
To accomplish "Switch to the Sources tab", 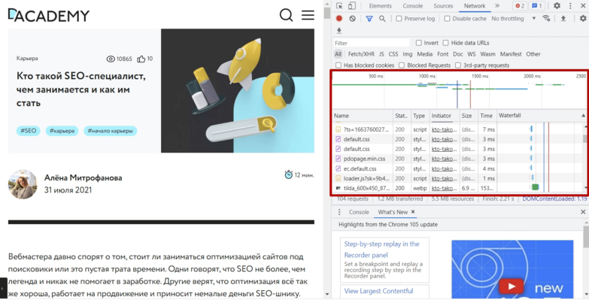I will (443, 5).
